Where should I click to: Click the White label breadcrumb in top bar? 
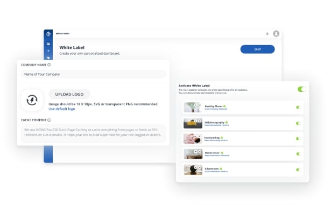click(x=62, y=33)
